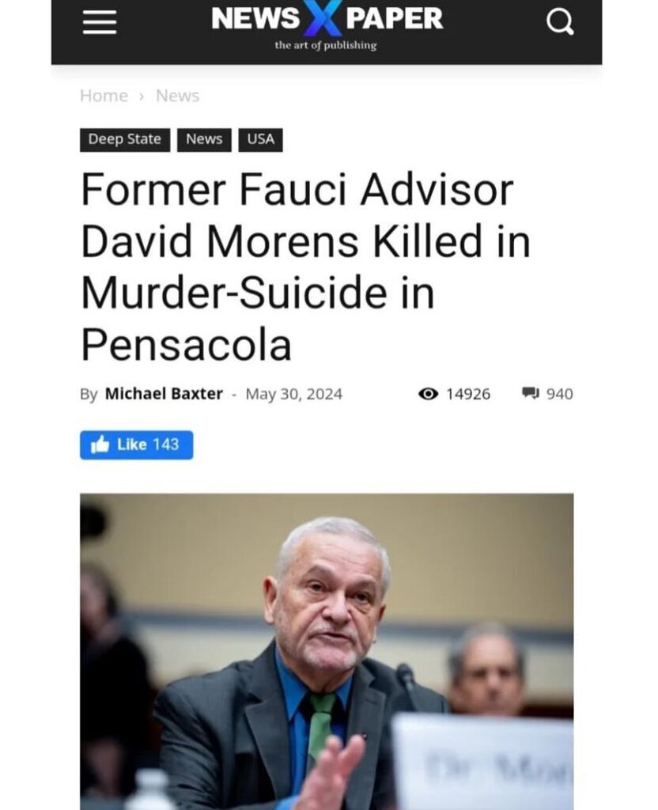Click the eye views icon
This screenshot has height=810, width=658.
[x=428, y=394]
